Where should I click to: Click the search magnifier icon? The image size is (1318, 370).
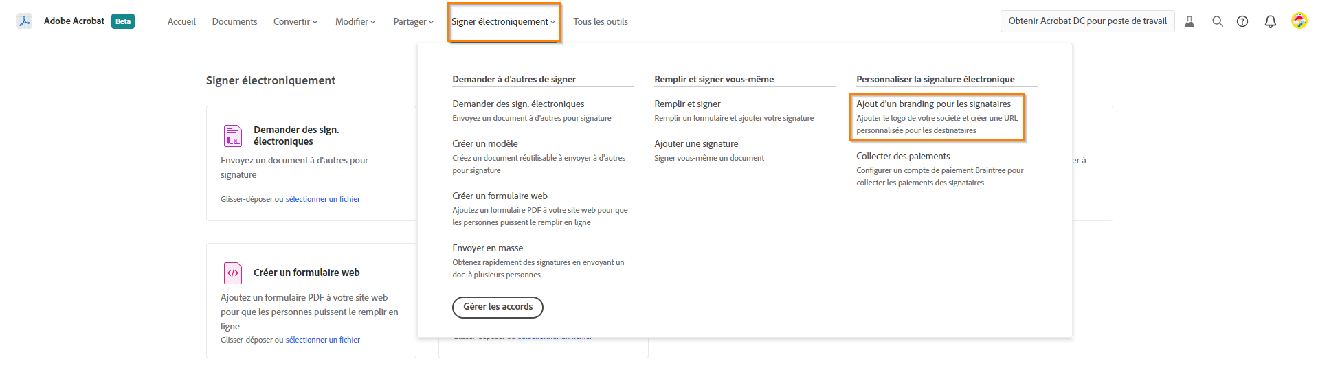(x=1217, y=21)
